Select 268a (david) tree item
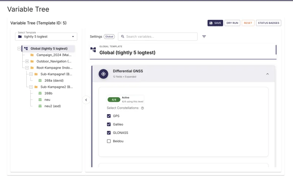Screen dimensions: 293x180 (54, 80)
